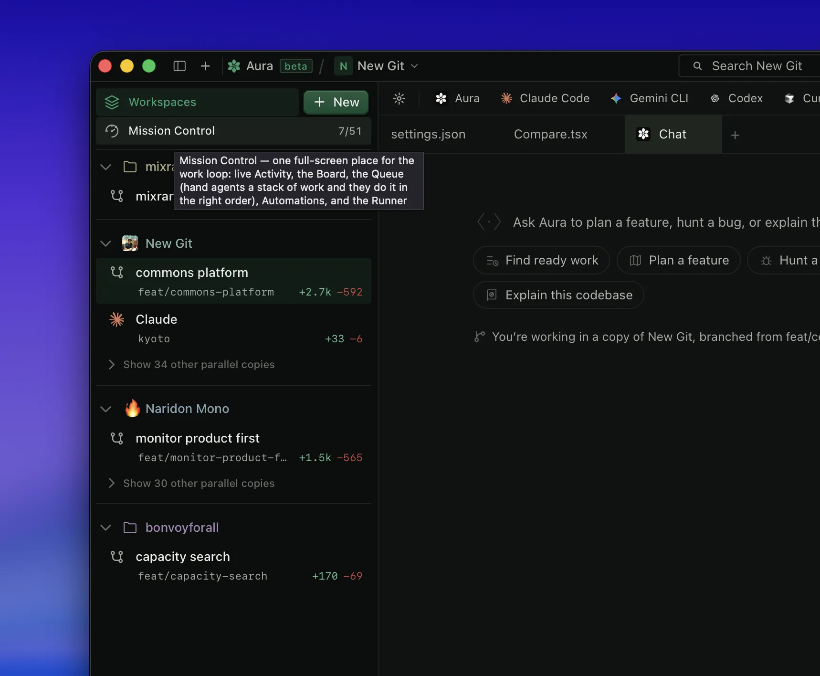The image size is (820, 676).
Task: Collapse the mixra folder group
Action: click(x=106, y=167)
